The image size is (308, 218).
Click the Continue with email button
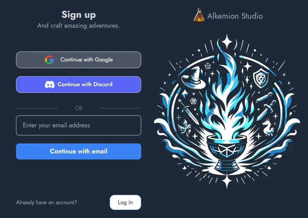pyautogui.click(x=79, y=151)
